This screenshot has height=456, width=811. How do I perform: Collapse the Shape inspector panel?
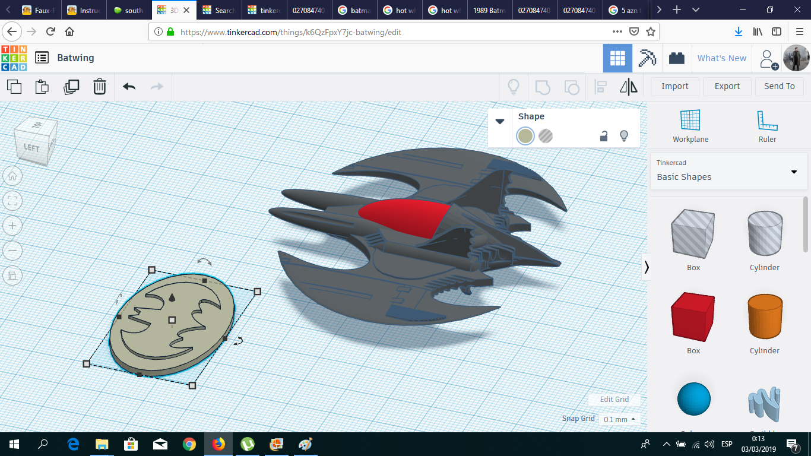click(x=500, y=121)
